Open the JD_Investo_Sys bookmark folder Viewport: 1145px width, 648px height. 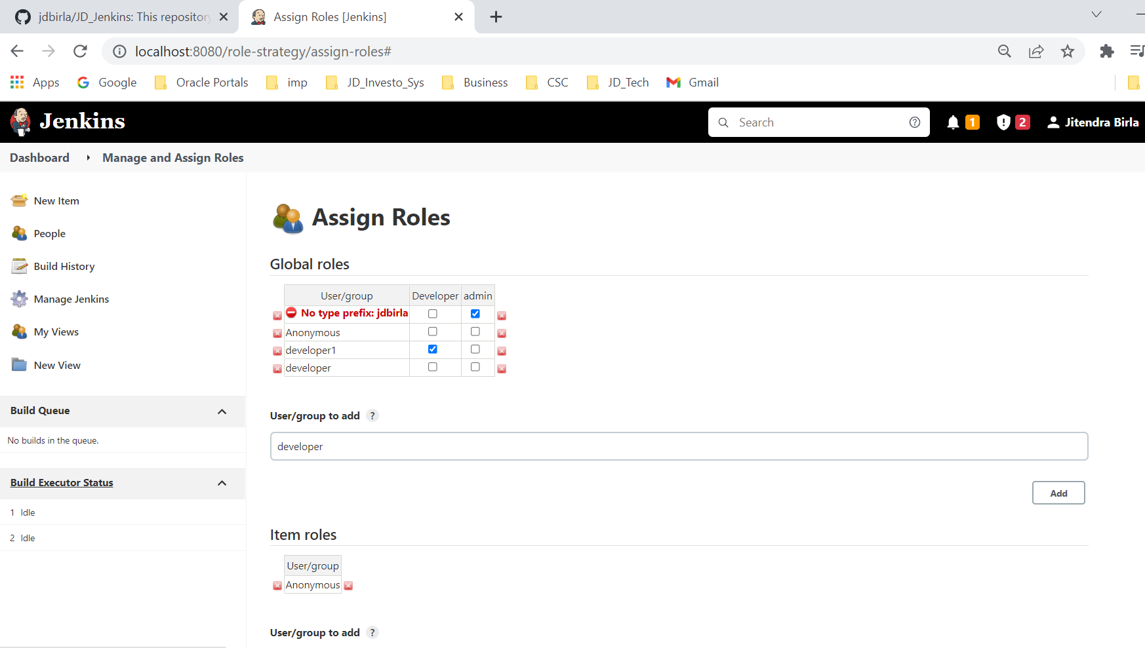coord(375,83)
